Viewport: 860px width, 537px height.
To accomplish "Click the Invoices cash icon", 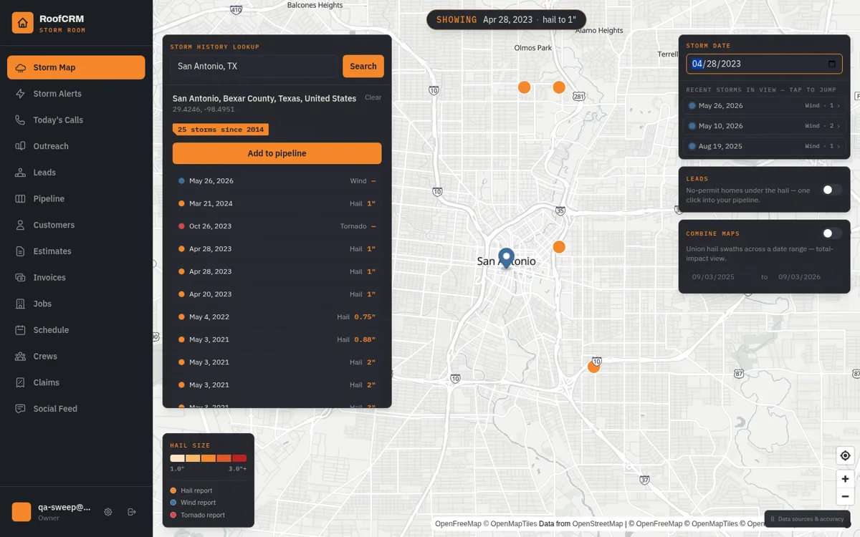I will click(20, 277).
